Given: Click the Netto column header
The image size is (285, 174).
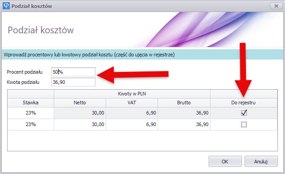Looking at the screenshot, I should pyautogui.click(x=80, y=103).
